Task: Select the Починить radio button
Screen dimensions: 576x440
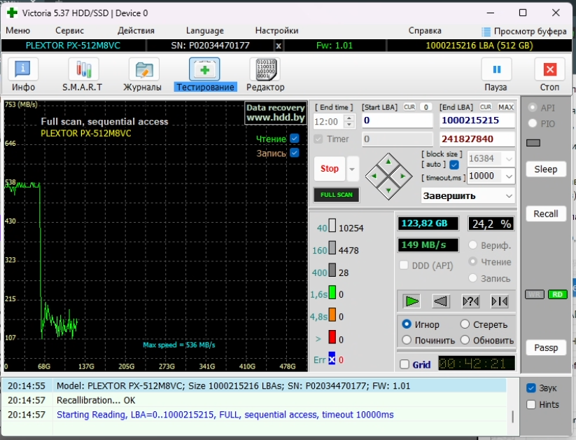Action: pyautogui.click(x=407, y=340)
